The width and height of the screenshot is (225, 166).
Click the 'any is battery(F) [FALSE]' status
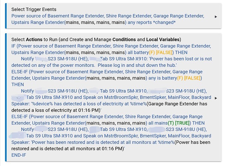tap(174, 78)
